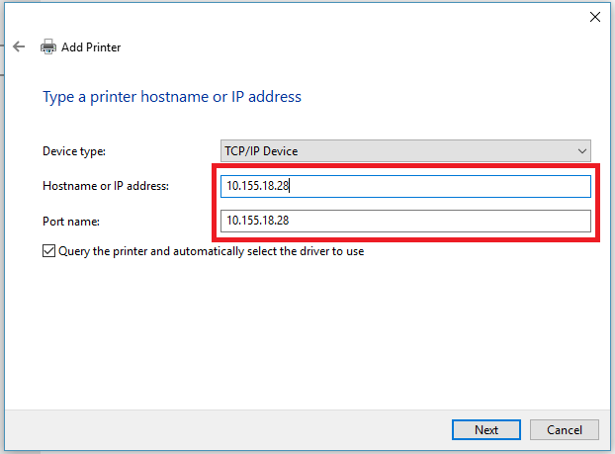Click the back arrow in the wizard header
This screenshot has width=615, height=454.
click(x=19, y=46)
